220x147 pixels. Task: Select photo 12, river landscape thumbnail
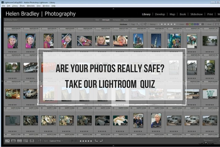point(210,41)
